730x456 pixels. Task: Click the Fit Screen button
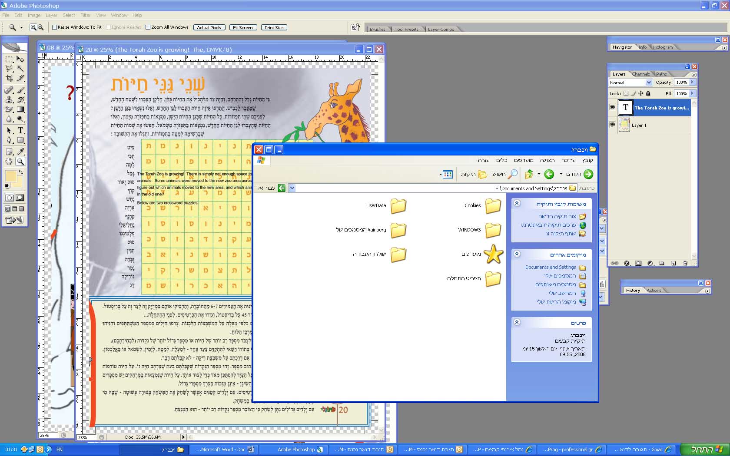(242, 27)
